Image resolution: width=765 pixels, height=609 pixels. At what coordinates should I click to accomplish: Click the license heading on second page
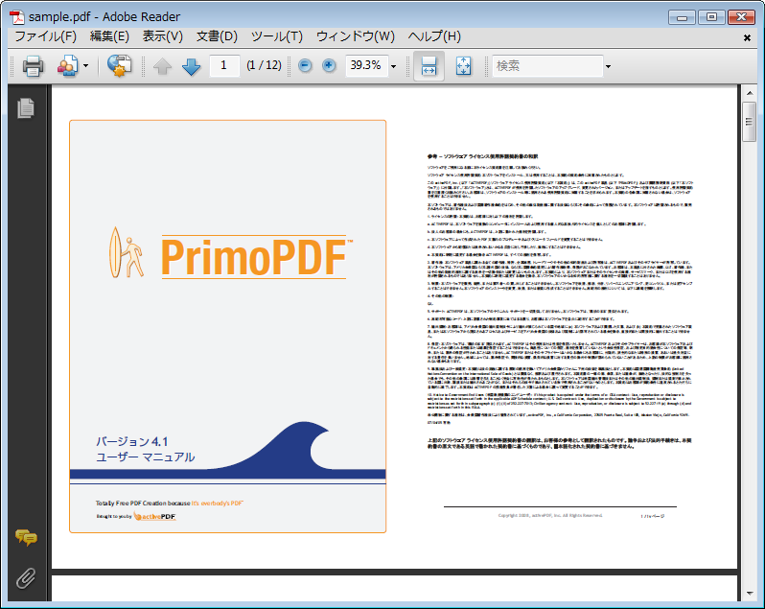coord(482,156)
